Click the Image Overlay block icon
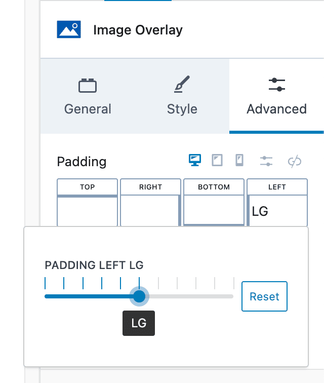This screenshot has height=383, width=324. click(69, 30)
